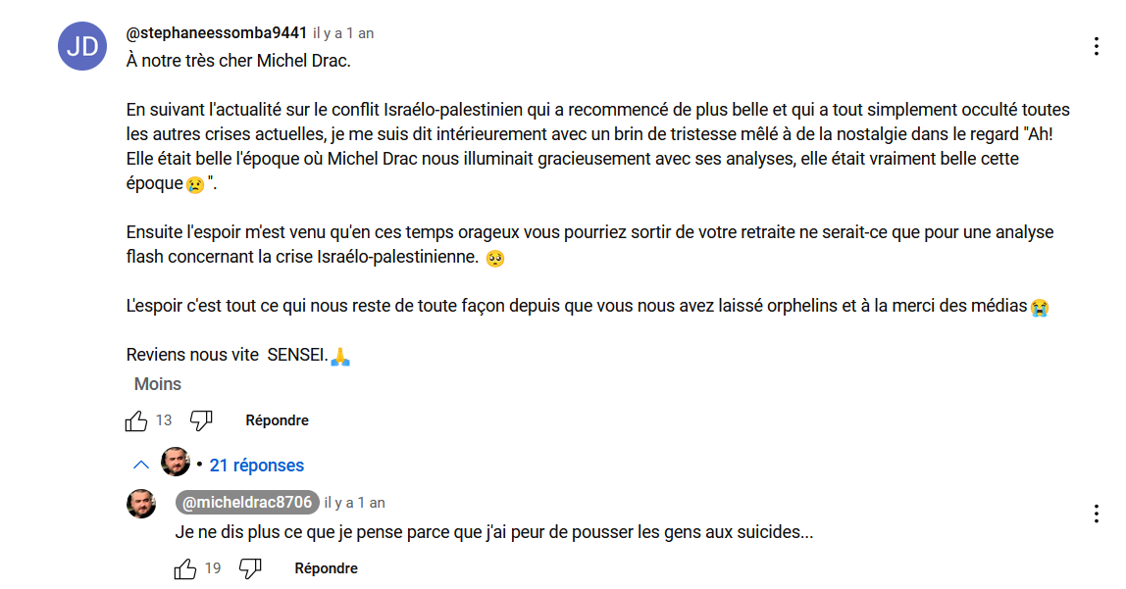This screenshot has width=1126, height=589.
Task: Dislike the micheldrac8706 reply
Action: click(x=250, y=569)
